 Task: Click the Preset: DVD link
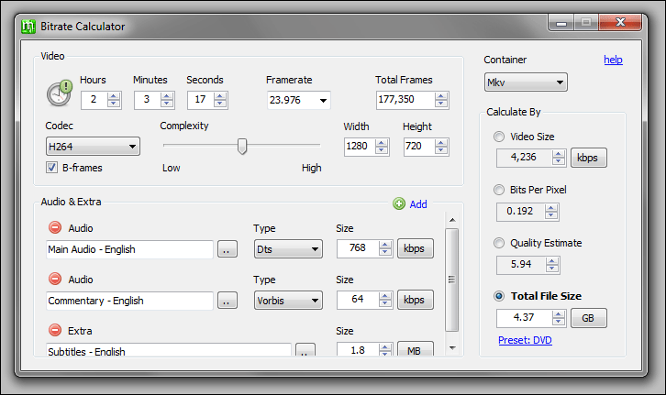(525, 340)
